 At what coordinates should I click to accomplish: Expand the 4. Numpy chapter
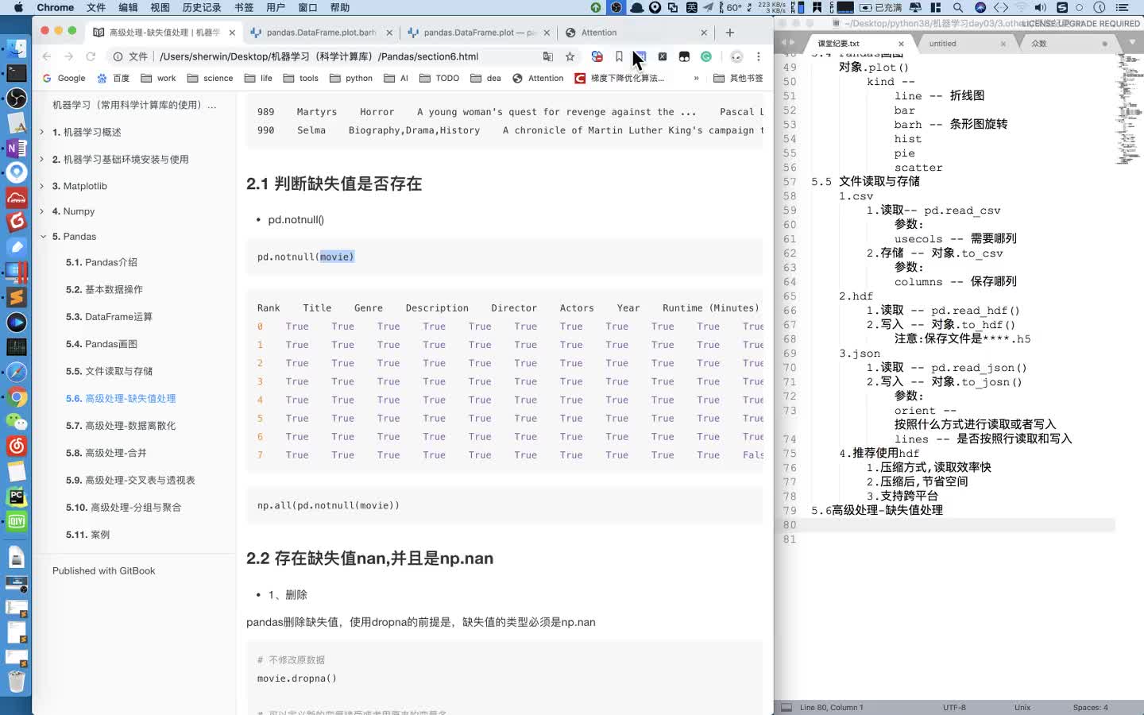42,211
